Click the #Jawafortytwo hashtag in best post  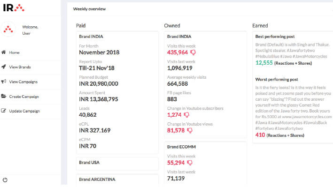pos(301,51)
